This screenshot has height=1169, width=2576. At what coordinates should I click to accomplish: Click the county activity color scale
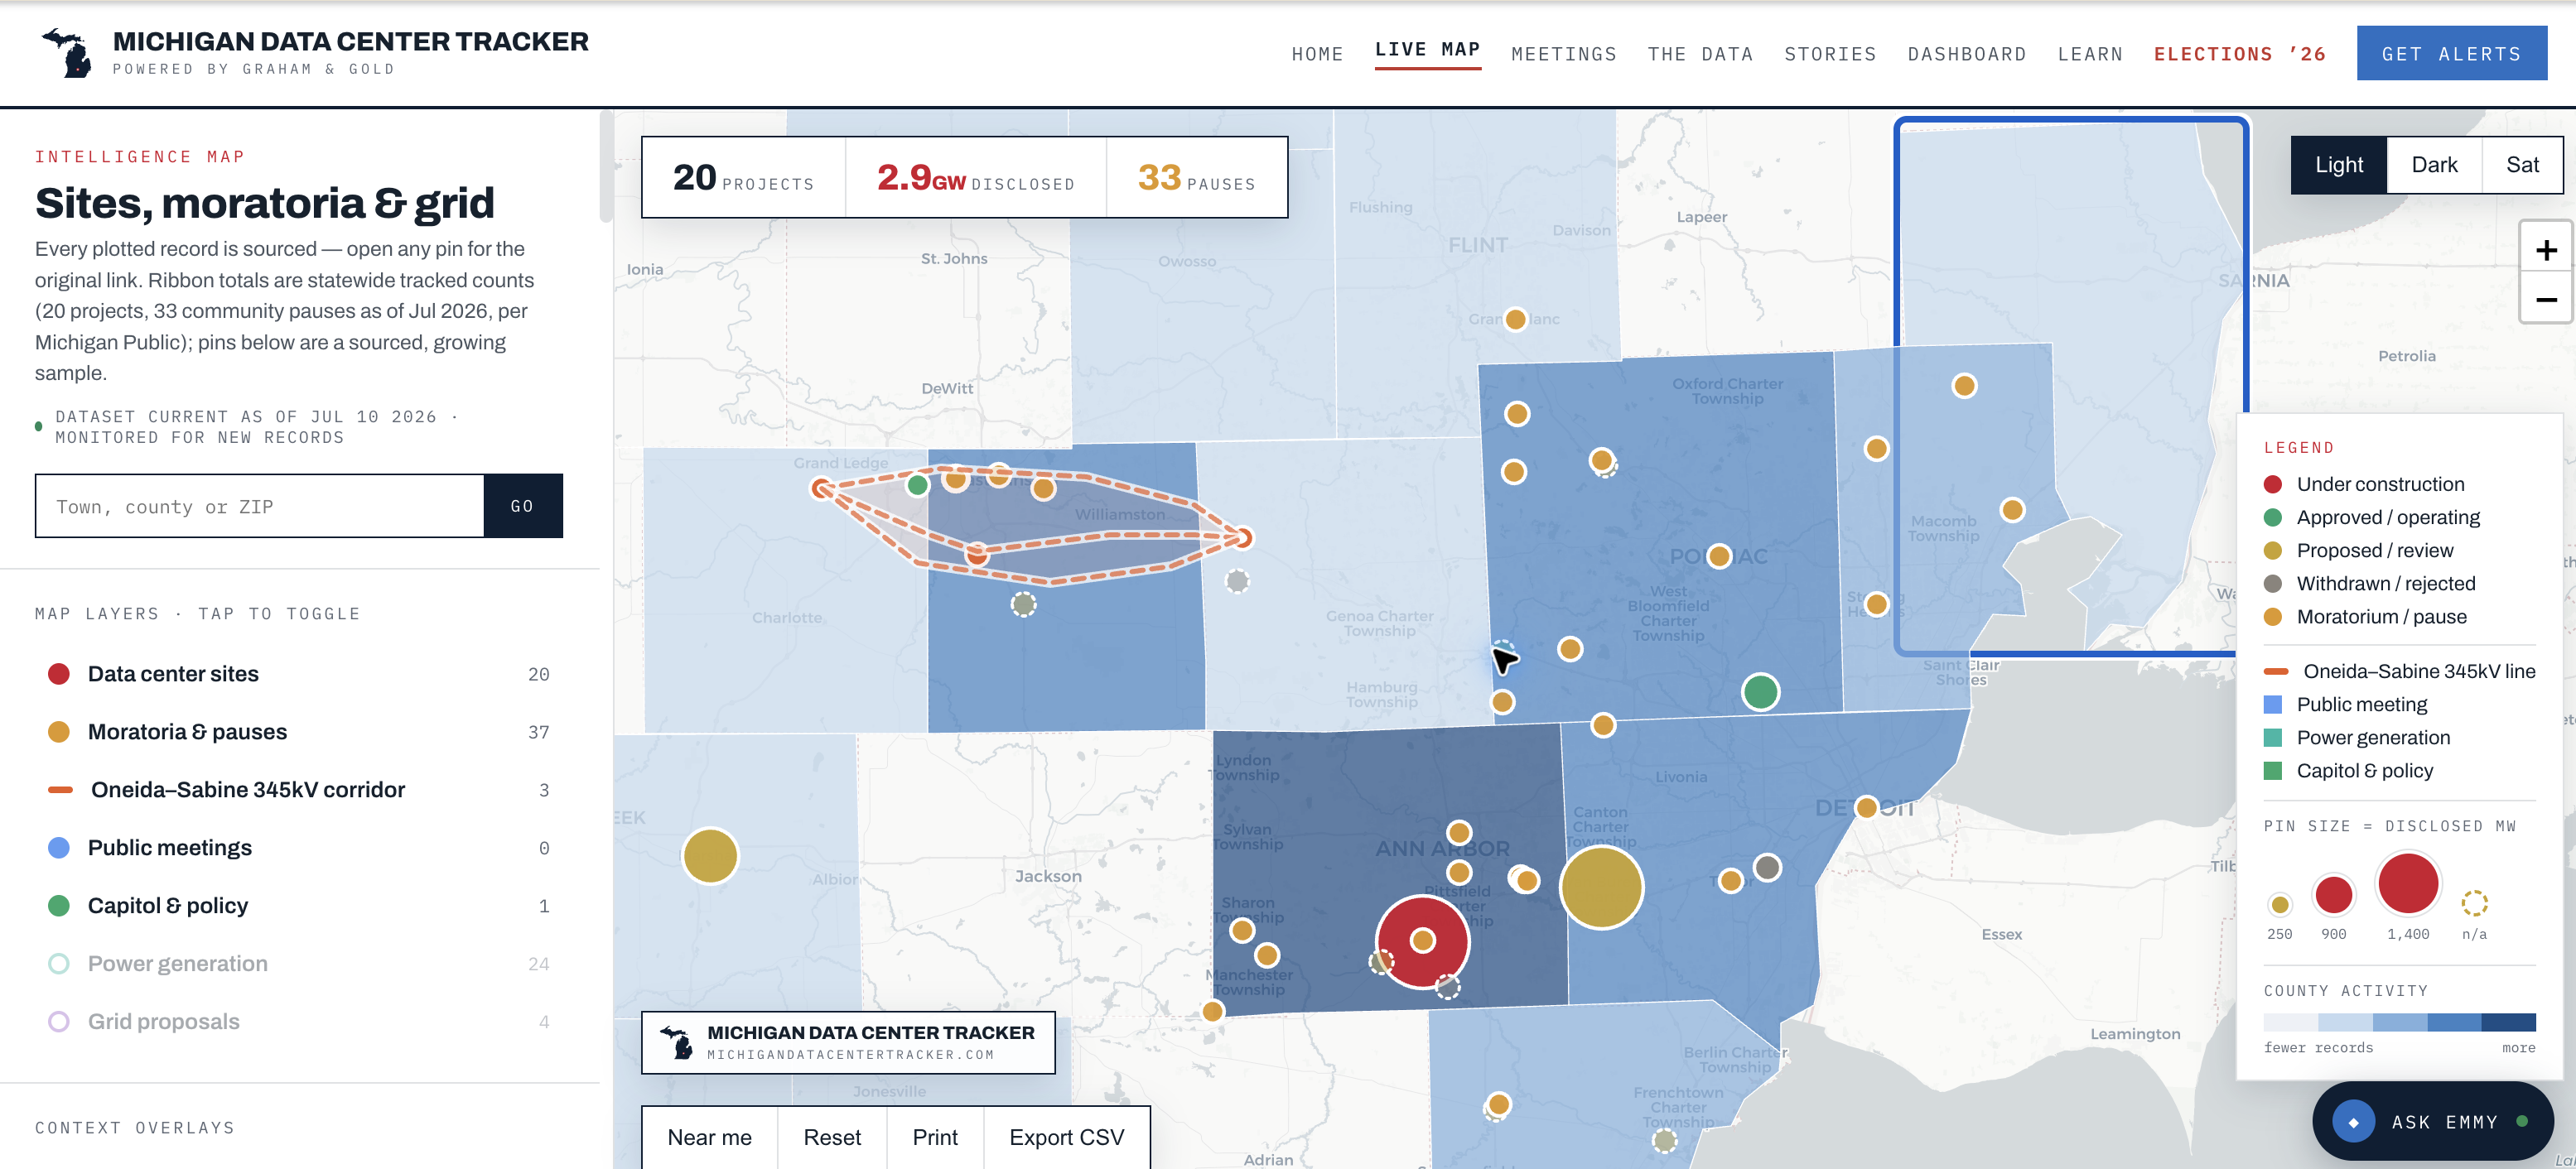tap(2399, 1022)
